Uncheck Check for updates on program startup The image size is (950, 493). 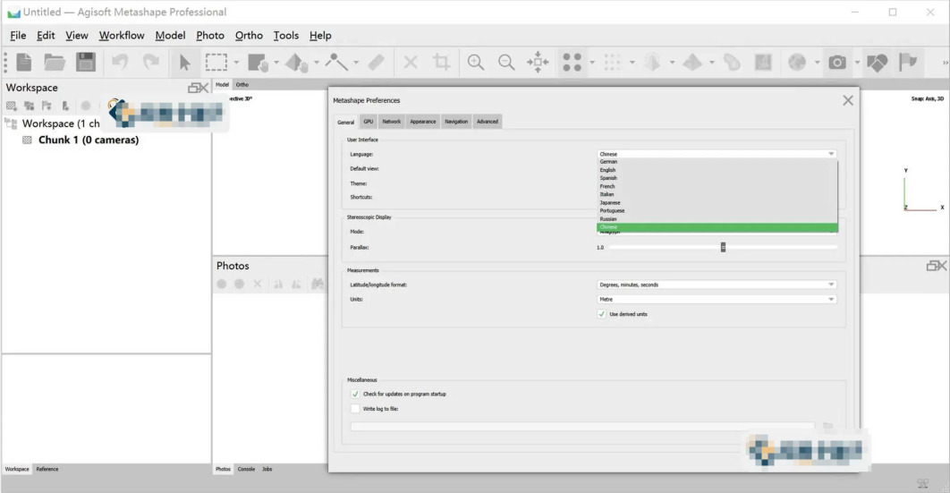(355, 394)
